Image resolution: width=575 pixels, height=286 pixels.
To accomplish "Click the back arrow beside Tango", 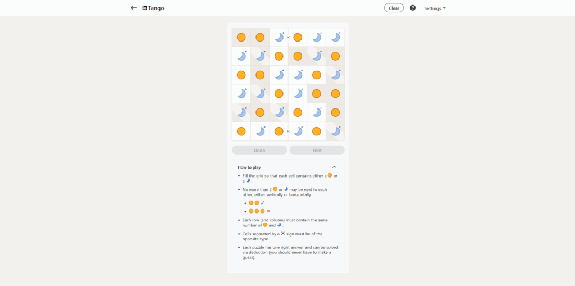I will pyautogui.click(x=134, y=8).
